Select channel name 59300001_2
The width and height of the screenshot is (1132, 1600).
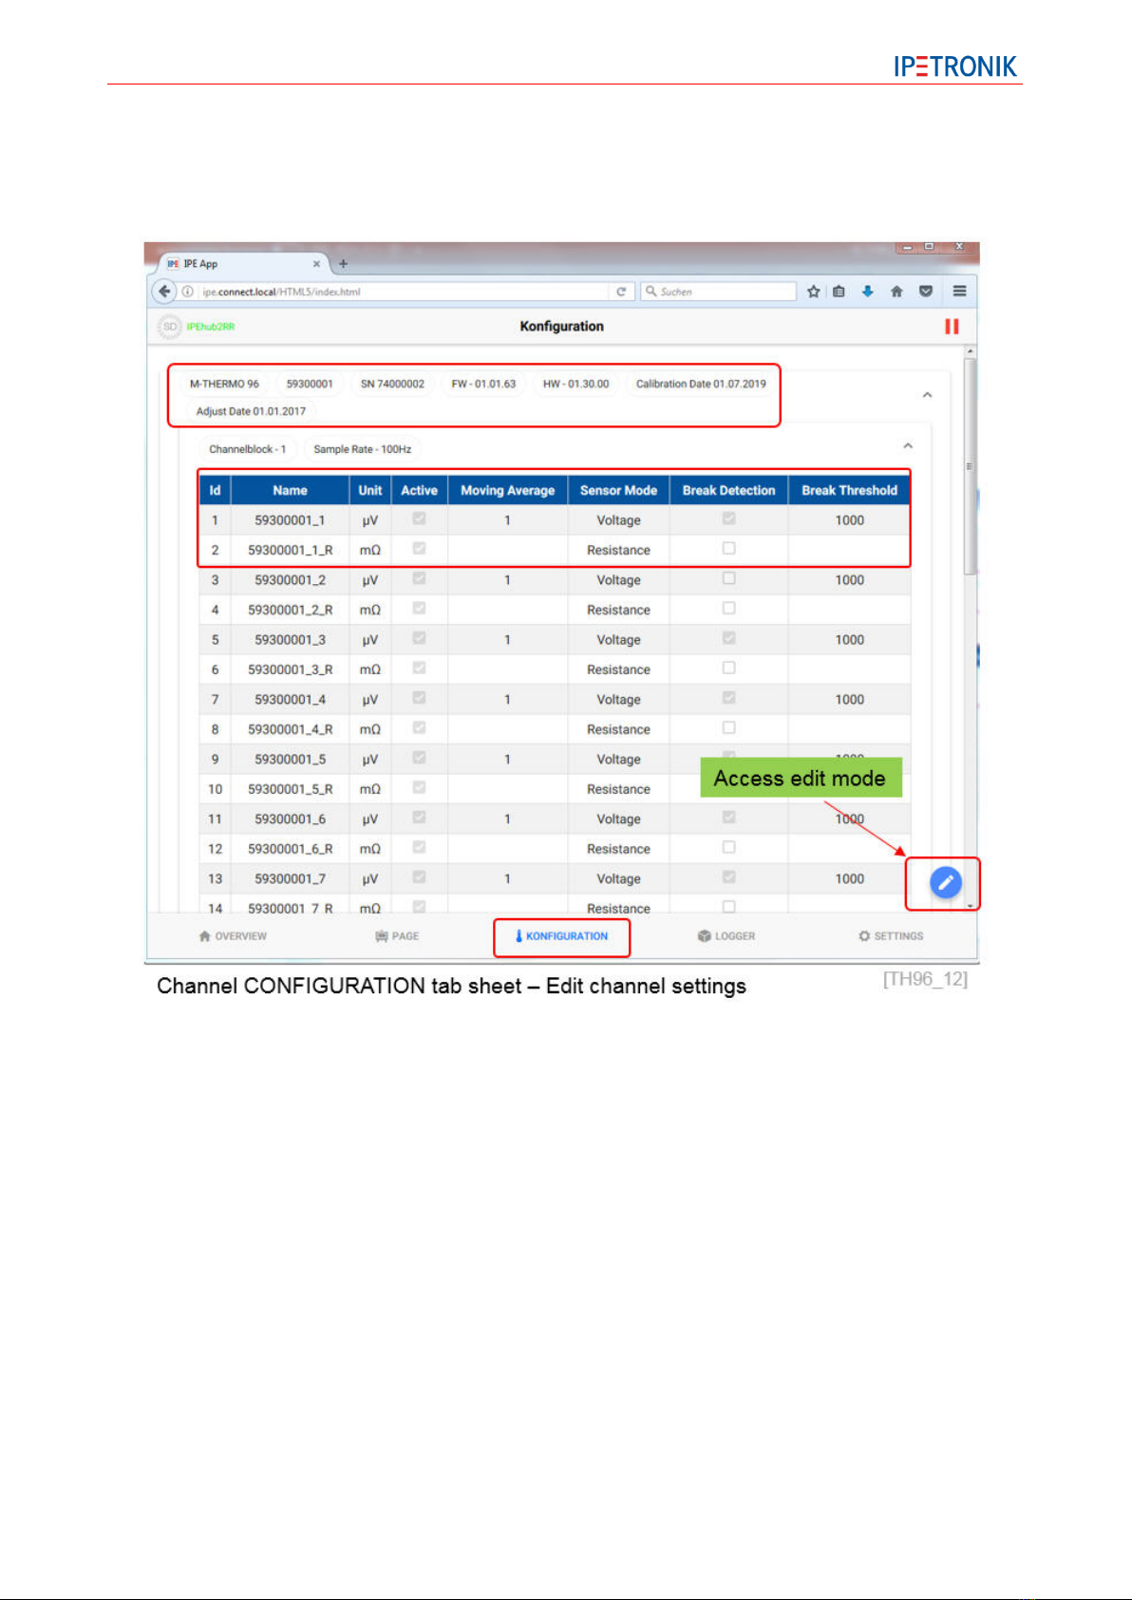point(290,580)
